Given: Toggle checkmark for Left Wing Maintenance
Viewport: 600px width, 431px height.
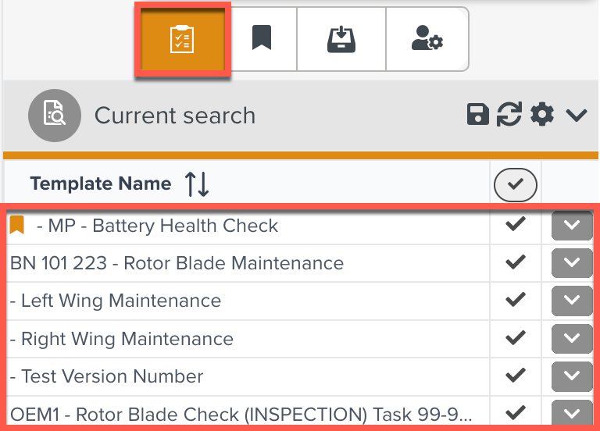Looking at the screenshot, I should point(516,301).
